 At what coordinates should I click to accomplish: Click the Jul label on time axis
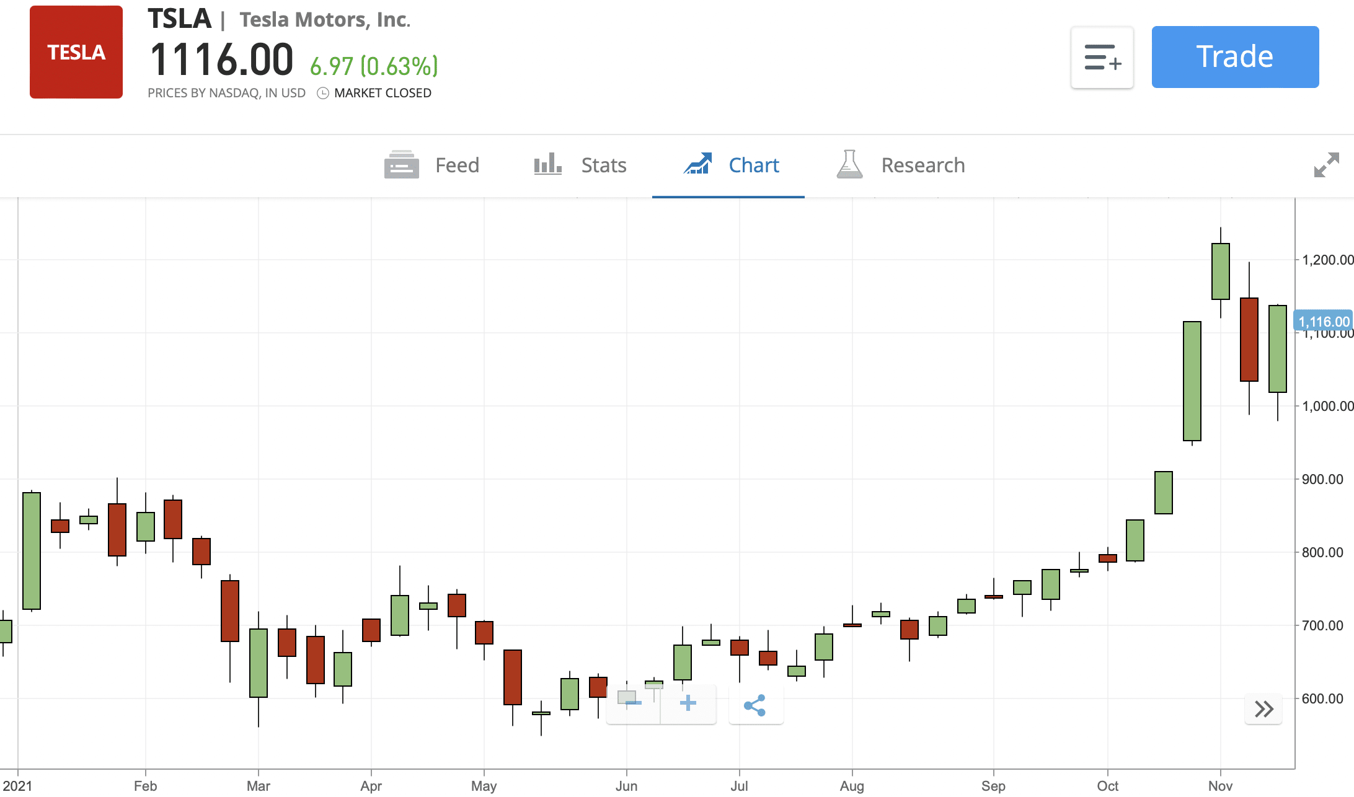coord(739,786)
